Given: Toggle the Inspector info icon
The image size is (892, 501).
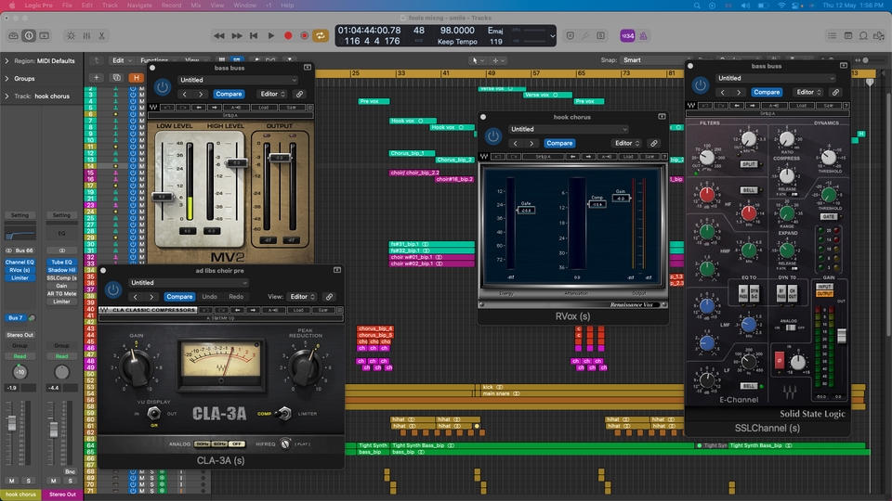Looking at the screenshot, I should click(29, 36).
